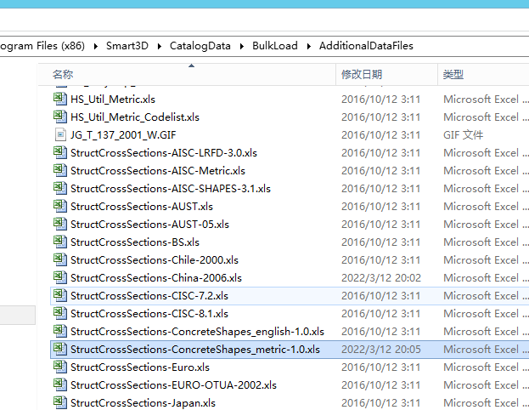Select file StructCrossSections-AISC-SHAPES-3.1.xls

(x=171, y=189)
